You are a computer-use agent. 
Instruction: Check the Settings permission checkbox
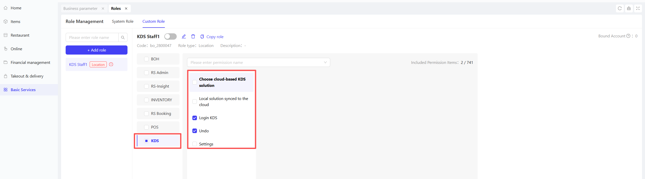coord(195,144)
